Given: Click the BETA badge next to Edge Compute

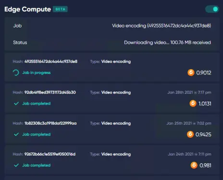Looking at the screenshot, I should tap(60, 9).
